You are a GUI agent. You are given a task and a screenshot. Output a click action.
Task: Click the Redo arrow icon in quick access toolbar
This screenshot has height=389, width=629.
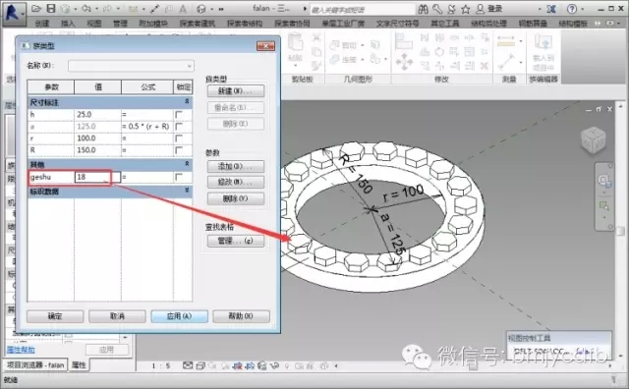107,9
